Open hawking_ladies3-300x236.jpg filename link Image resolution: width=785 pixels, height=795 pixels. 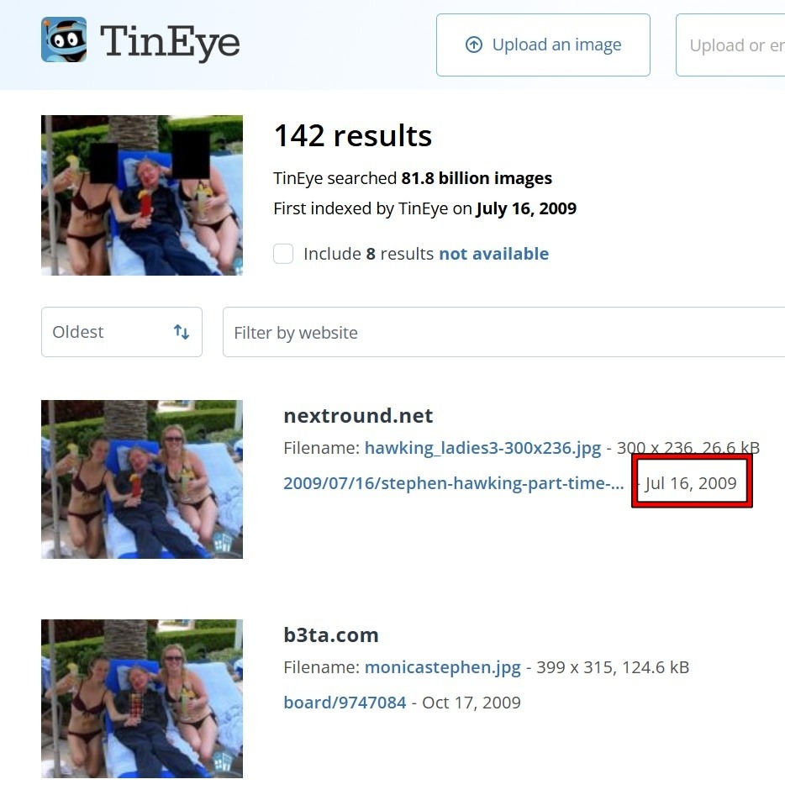coord(482,448)
